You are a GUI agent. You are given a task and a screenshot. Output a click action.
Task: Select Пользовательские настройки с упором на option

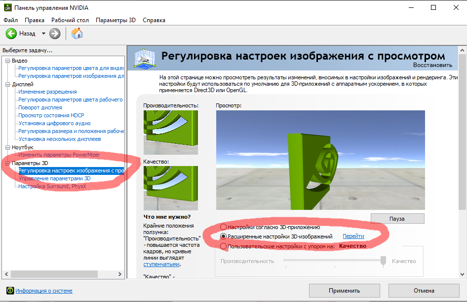pos(223,246)
